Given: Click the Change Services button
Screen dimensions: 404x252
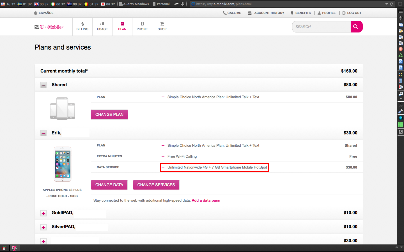Looking at the screenshot, I should [156, 185].
